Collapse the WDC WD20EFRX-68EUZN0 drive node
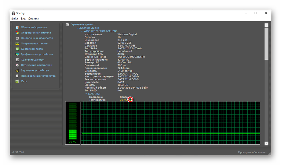The height and width of the screenshot is (165, 281). (x=82, y=31)
